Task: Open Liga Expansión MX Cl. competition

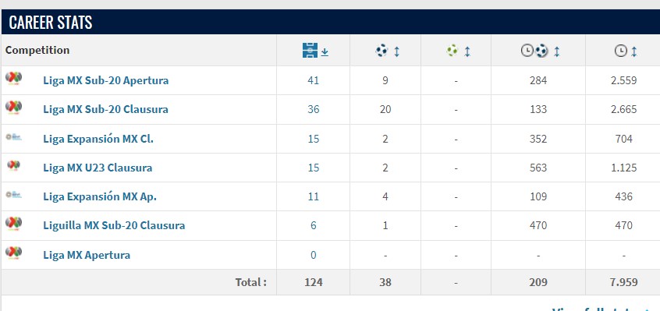Action: click(x=98, y=139)
